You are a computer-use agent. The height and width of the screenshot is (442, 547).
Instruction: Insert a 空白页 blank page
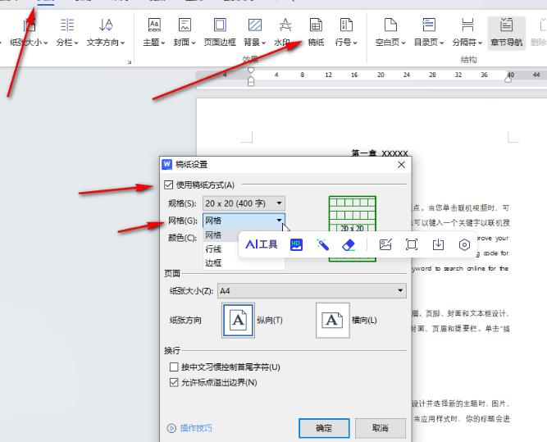click(x=390, y=34)
